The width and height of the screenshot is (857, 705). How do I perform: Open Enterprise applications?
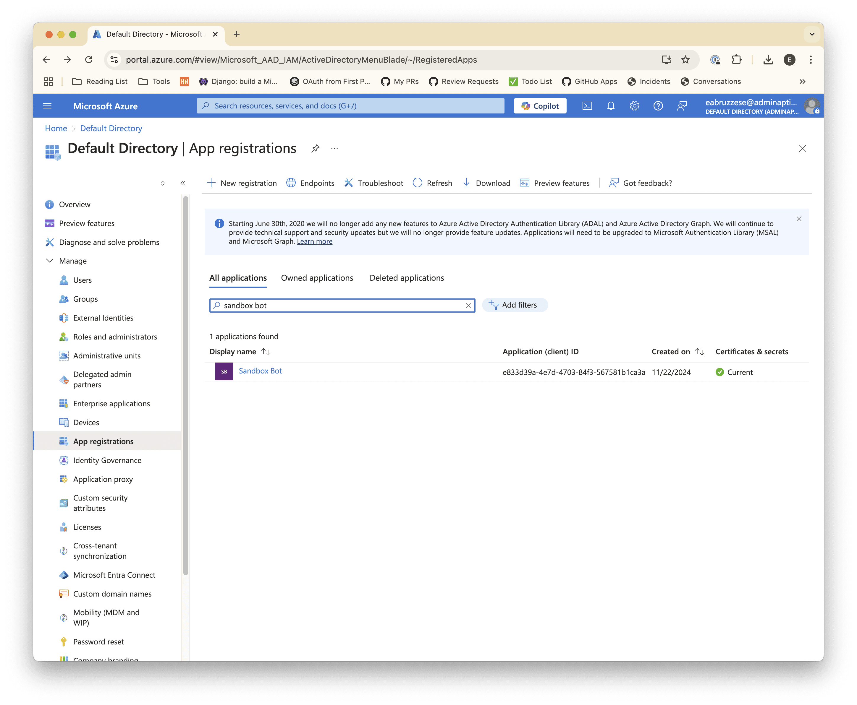pyautogui.click(x=111, y=403)
